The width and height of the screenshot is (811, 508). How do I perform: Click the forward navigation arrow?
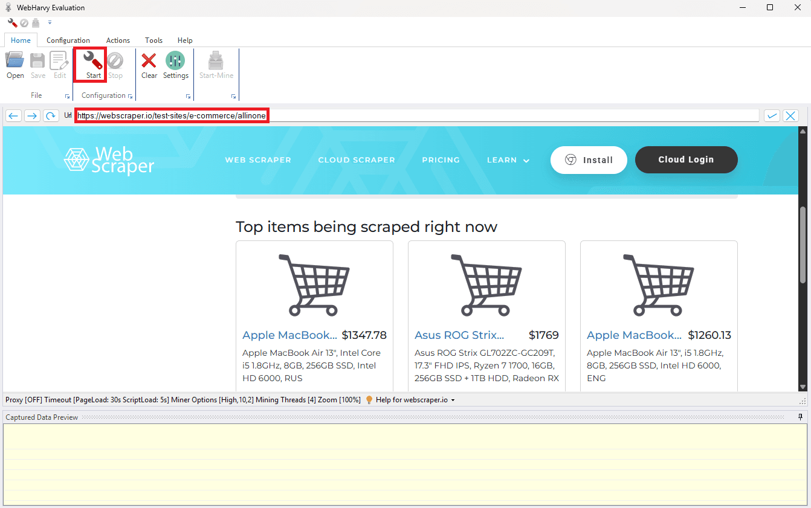(31, 115)
